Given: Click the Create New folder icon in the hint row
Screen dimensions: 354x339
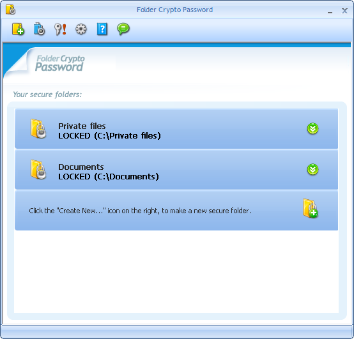Looking at the screenshot, I should click(x=310, y=208).
